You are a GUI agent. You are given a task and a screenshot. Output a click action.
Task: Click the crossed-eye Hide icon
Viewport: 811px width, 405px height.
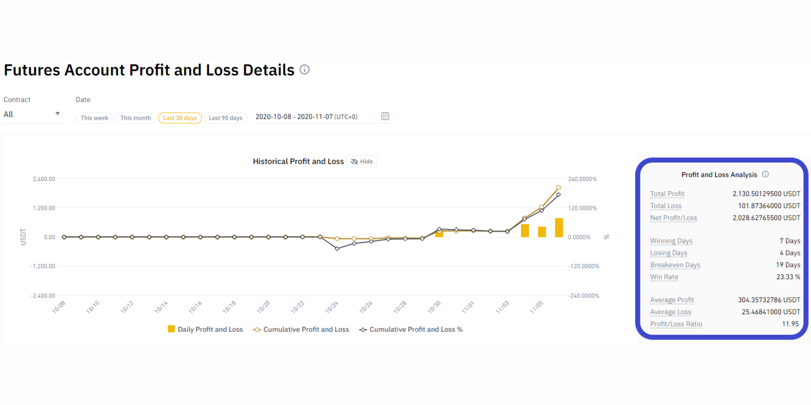pos(355,162)
